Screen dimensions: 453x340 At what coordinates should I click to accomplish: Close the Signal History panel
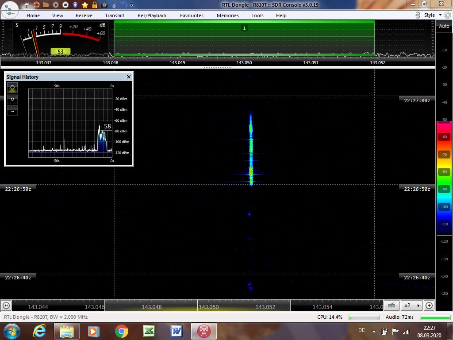pos(129,77)
